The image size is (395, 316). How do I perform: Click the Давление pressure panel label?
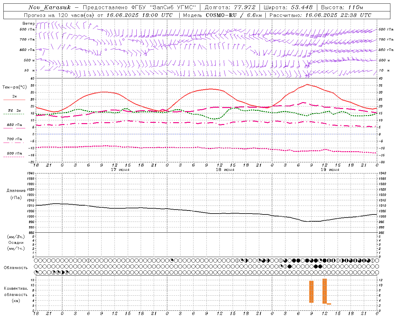(x=16, y=191)
